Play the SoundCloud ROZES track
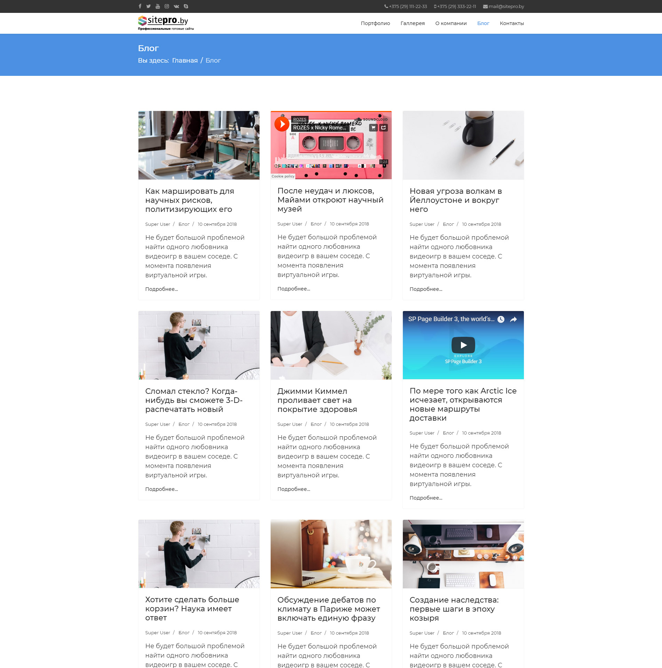Screen dimensions: 662x668 tap(282, 124)
